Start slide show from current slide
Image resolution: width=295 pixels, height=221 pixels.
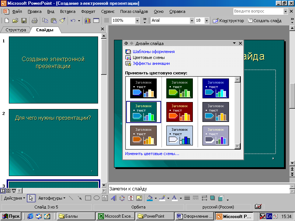(14, 191)
